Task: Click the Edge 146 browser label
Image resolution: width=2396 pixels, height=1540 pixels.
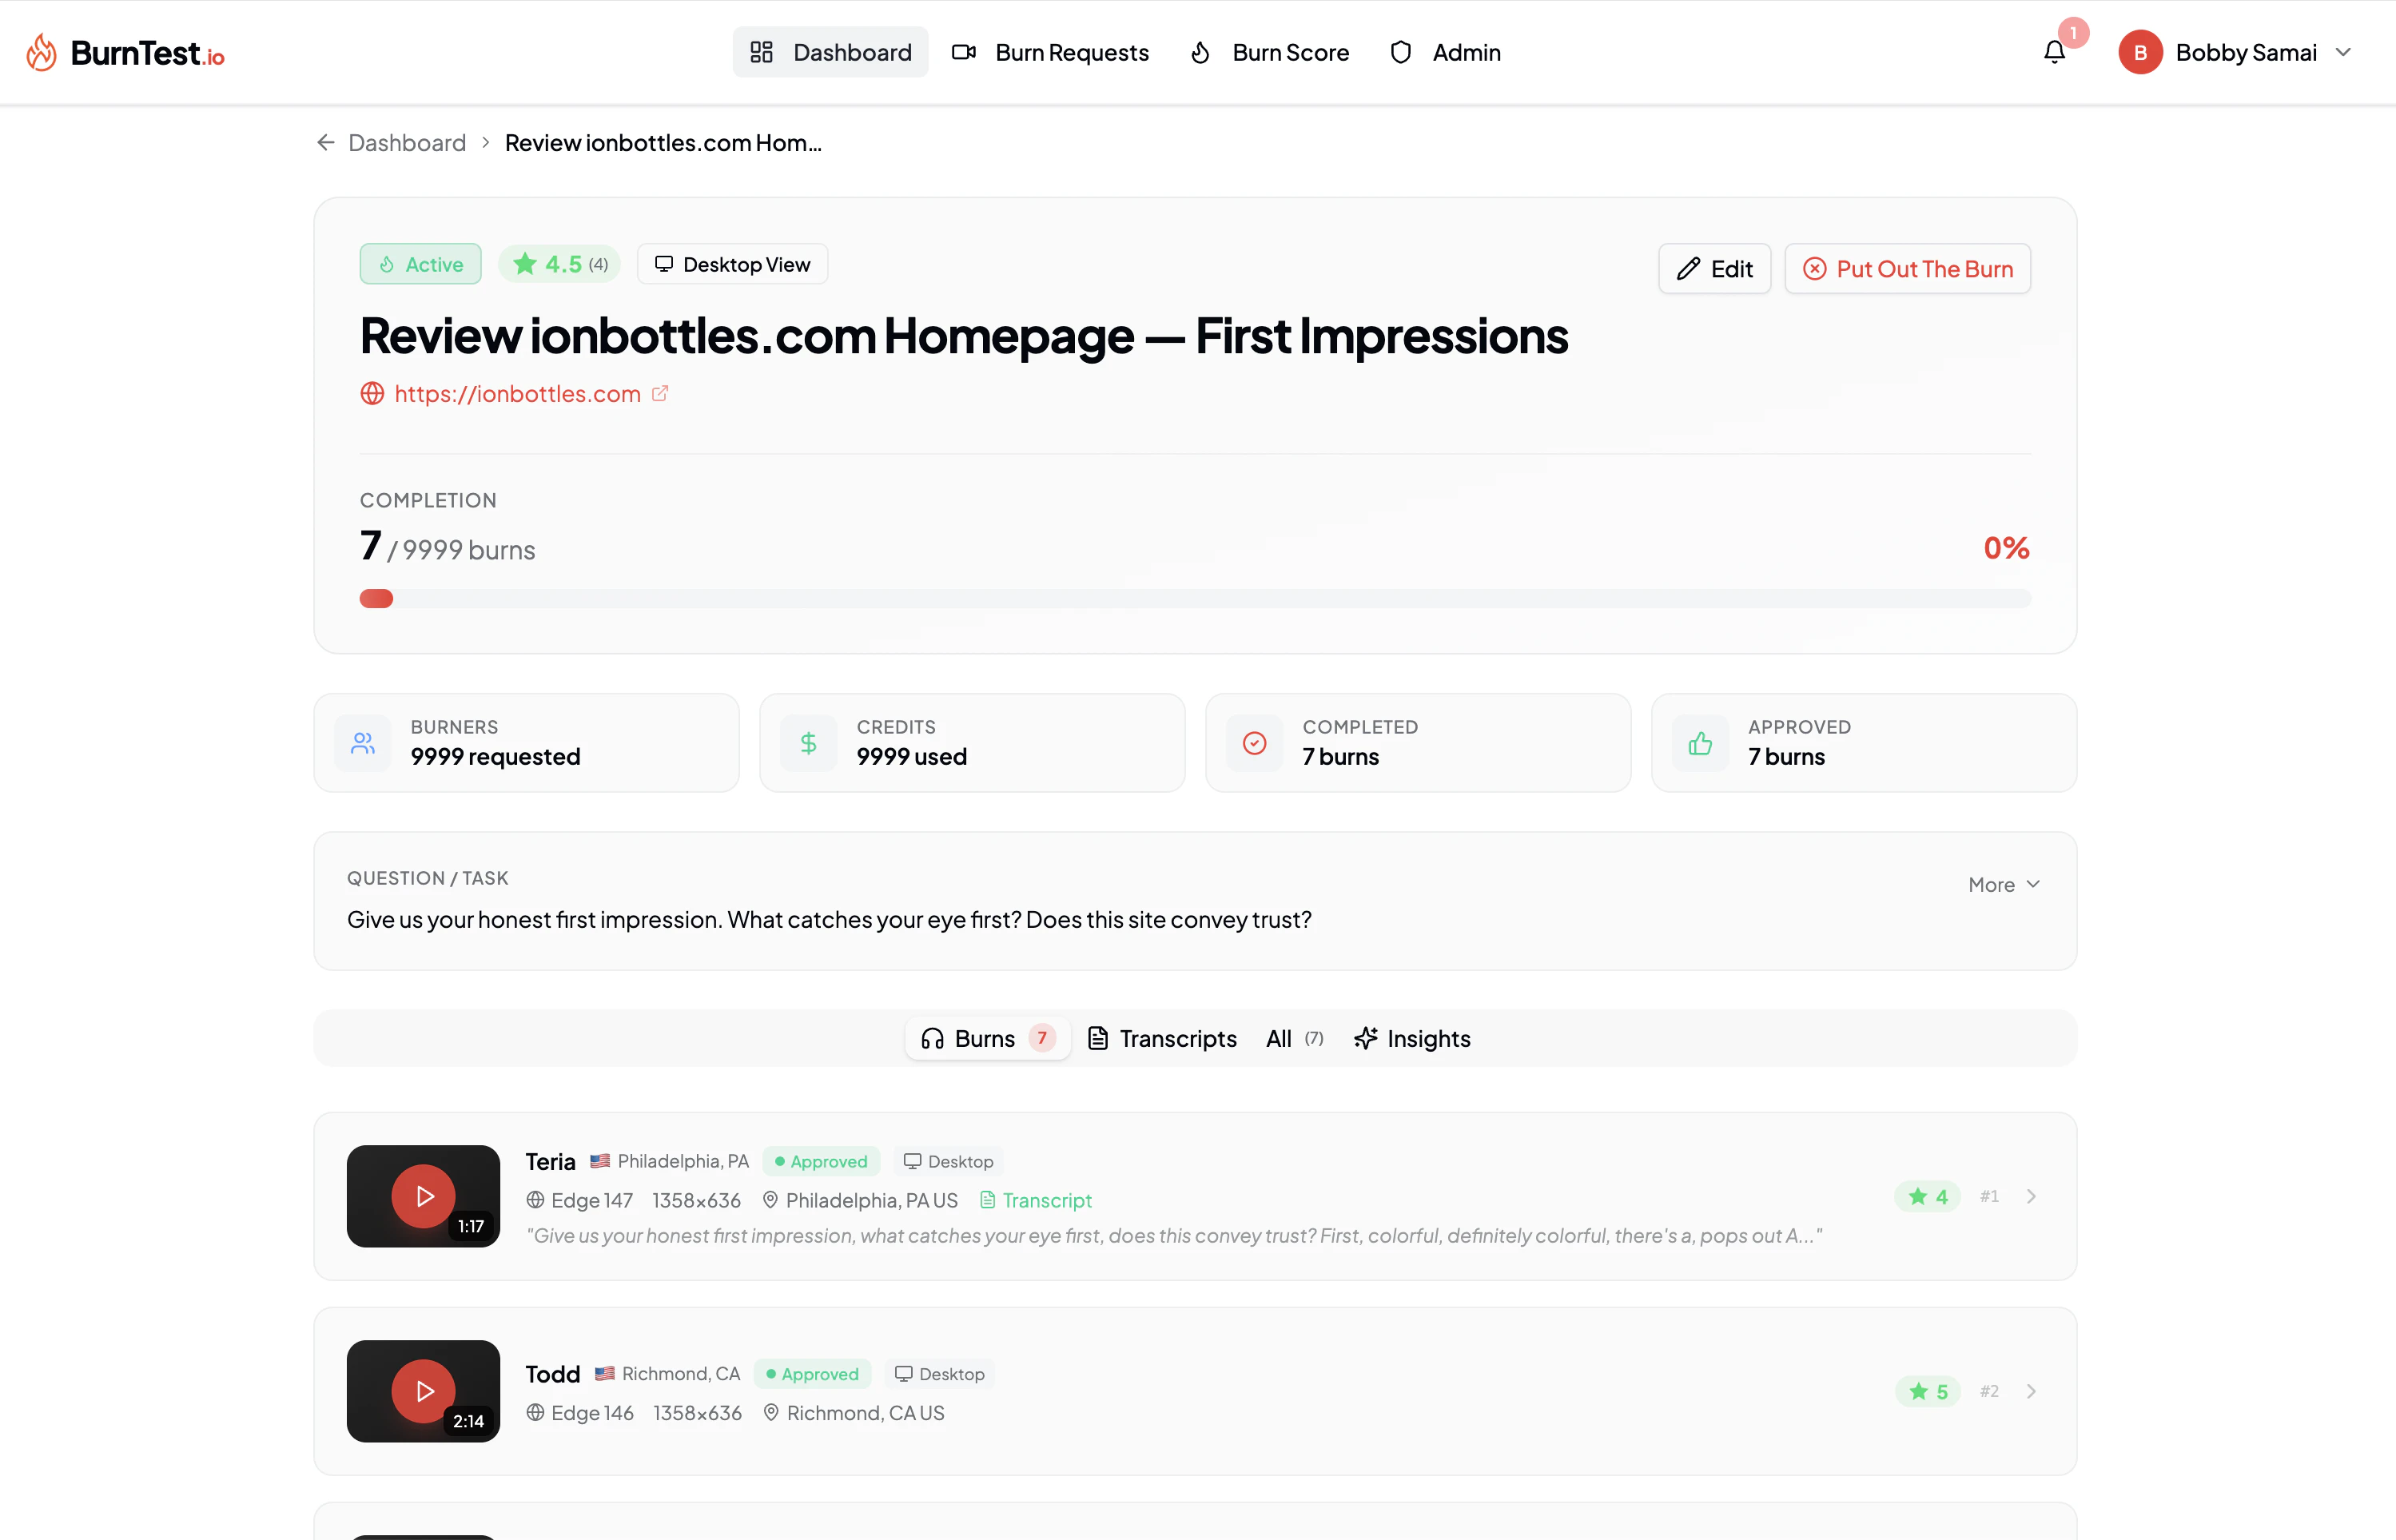Action: click(x=580, y=1413)
